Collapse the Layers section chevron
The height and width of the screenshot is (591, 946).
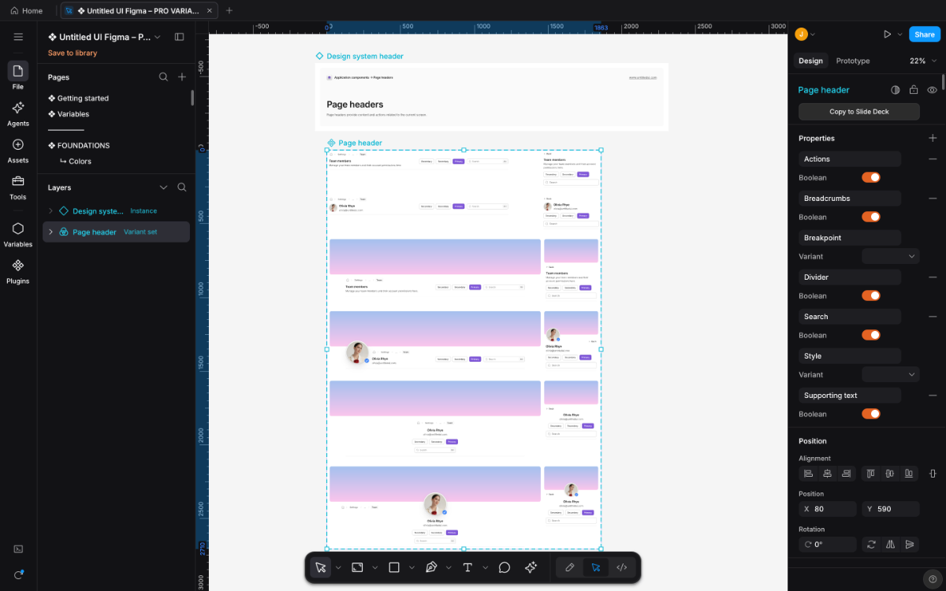click(163, 188)
